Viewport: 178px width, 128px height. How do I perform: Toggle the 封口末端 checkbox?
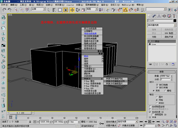157,87
